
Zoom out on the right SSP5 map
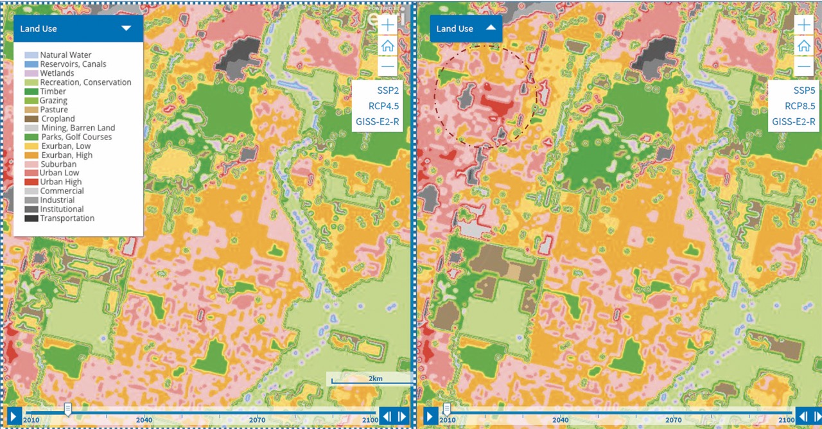pos(803,66)
